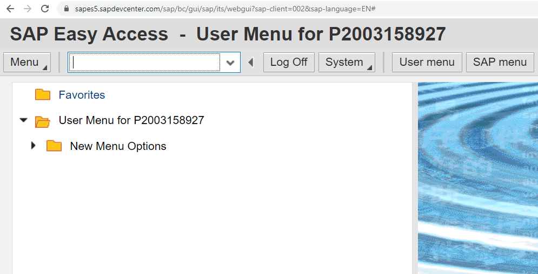Focus the transaction command input field
The height and width of the screenshot is (274, 538).
[x=145, y=63]
